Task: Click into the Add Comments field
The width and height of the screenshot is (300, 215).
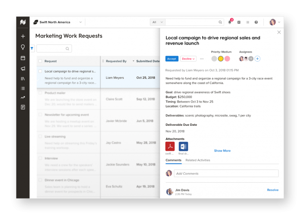Action: [x=226, y=173]
